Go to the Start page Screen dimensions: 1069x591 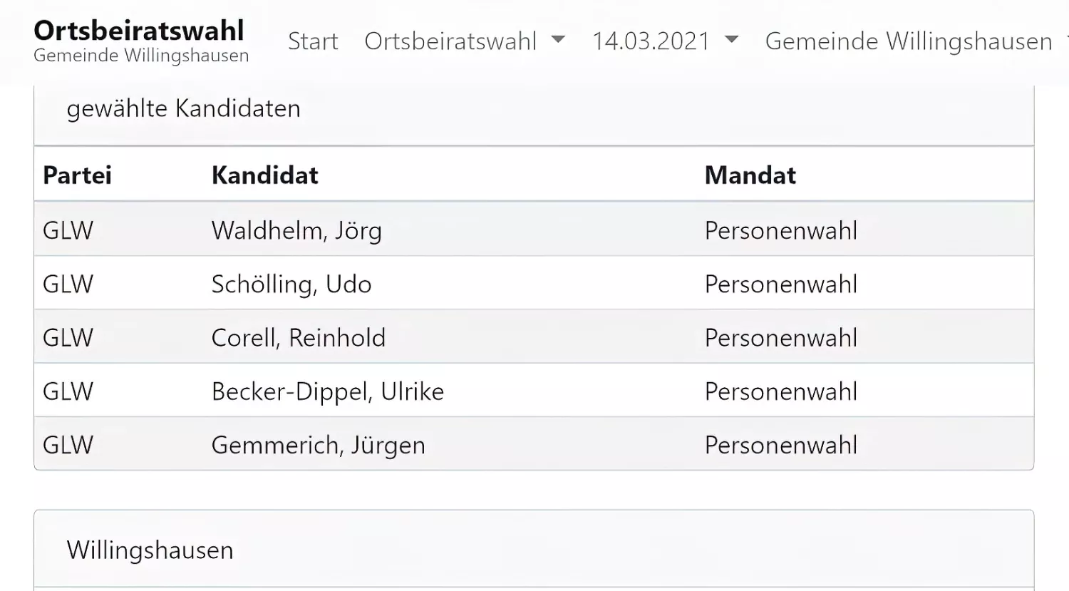(x=313, y=41)
